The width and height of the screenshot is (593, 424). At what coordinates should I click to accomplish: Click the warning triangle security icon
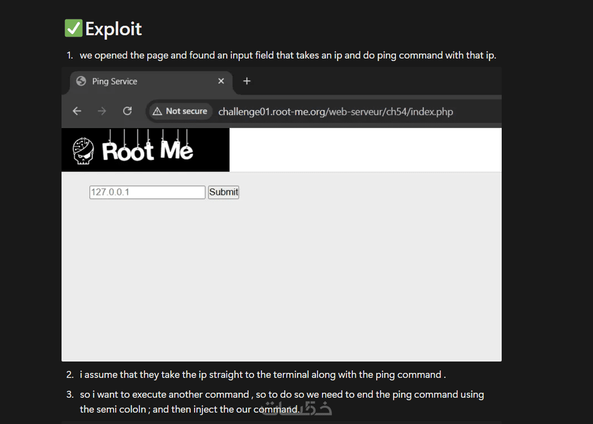coord(157,111)
